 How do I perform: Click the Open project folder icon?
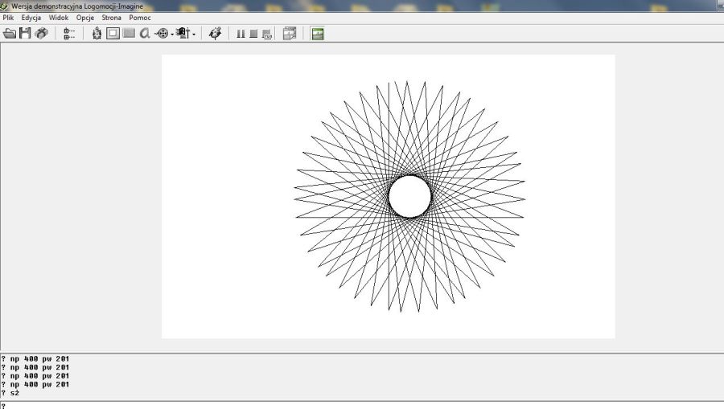[10, 34]
